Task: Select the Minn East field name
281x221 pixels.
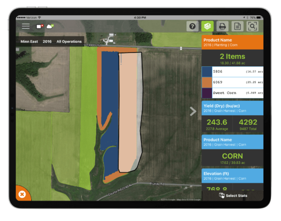Action: click(x=29, y=42)
